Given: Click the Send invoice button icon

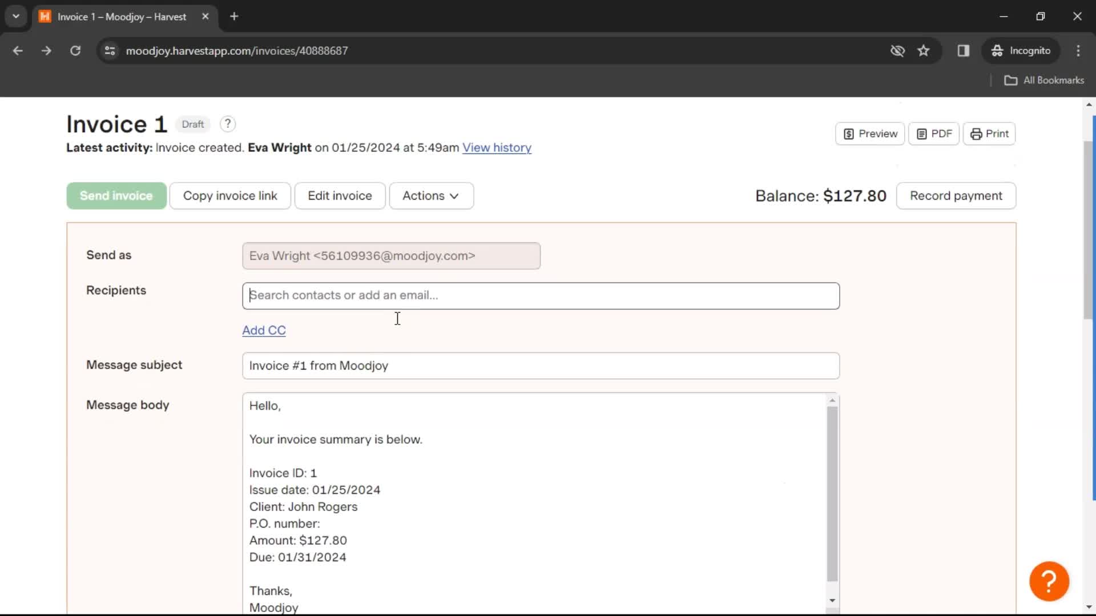Looking at the screenshot, I should (116, 196).
